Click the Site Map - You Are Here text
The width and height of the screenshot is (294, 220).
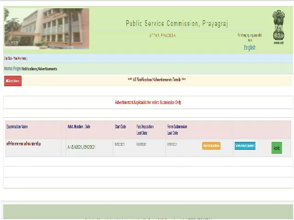(16, 58)
